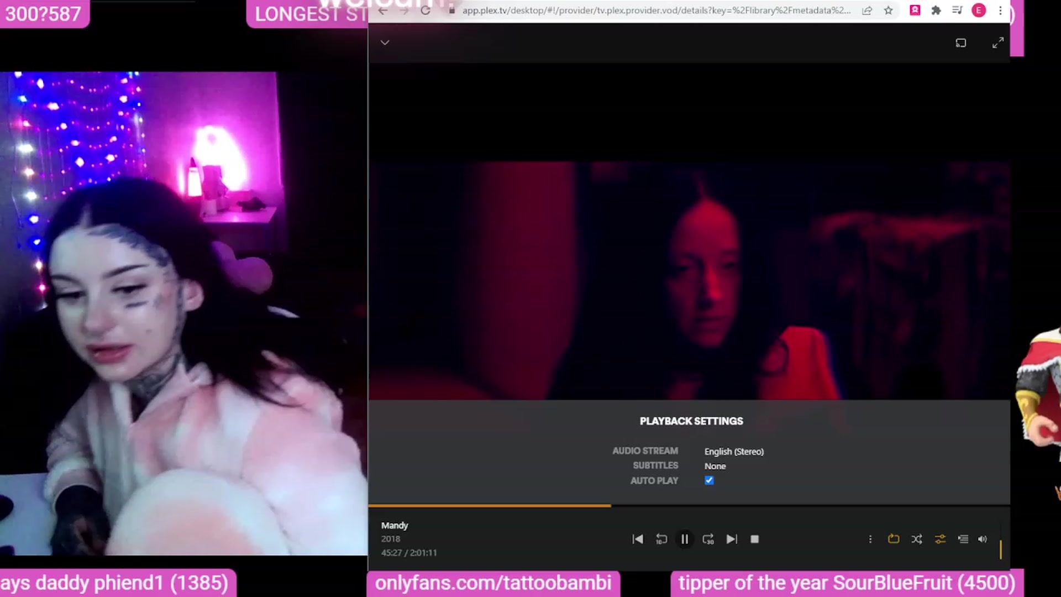Click the tipper of the year SourBlueFruit banner
Image resolution: width=1061 pixels, height=597 pixels.
point(847,583)
